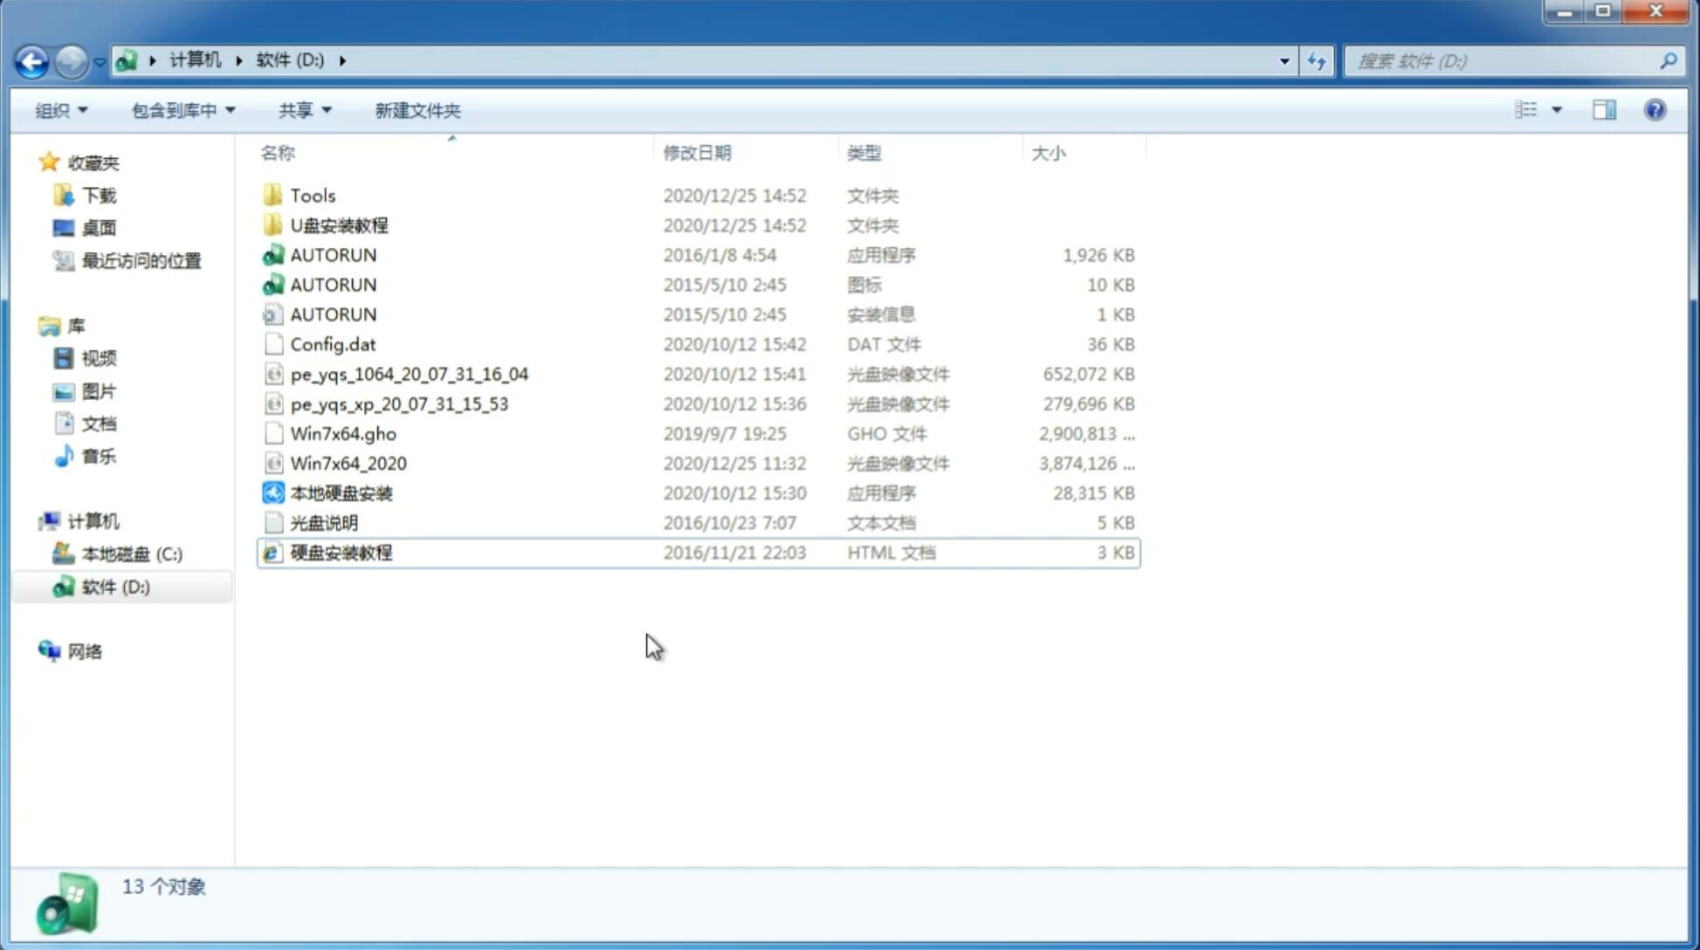1700x950 pixels.
Task: Open Win7x64_2020 disc image file
Action: pyautogui.click(x=348, y=464)
